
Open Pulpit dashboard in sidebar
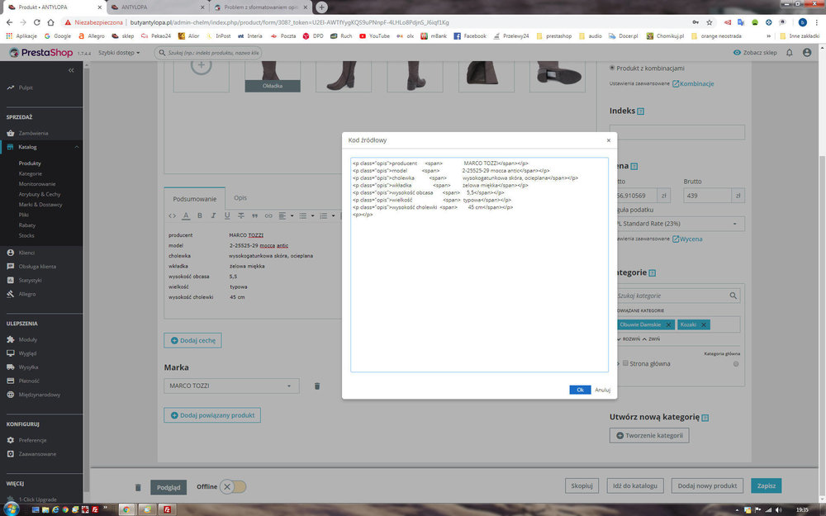coord(26,88)
